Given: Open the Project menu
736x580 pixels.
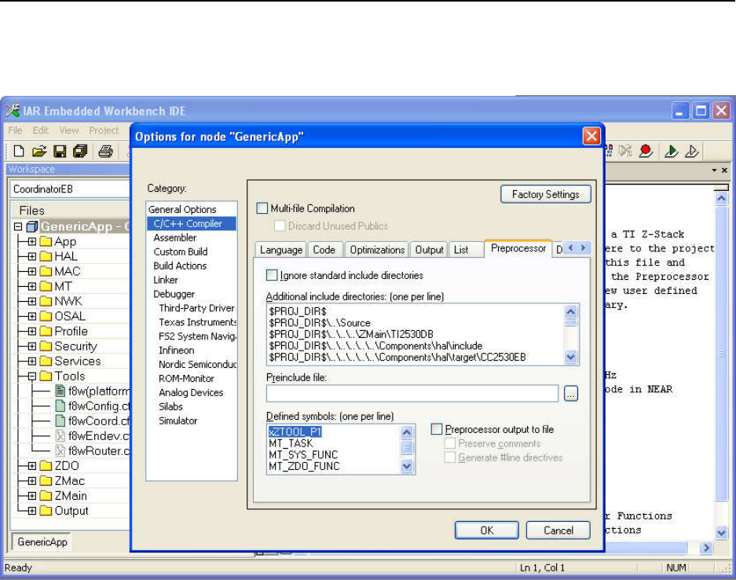Looking at the screenshot, I should point(104,130).
